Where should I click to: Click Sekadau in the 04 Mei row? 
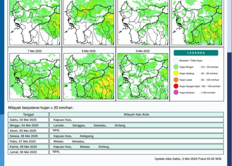point(100,125)
